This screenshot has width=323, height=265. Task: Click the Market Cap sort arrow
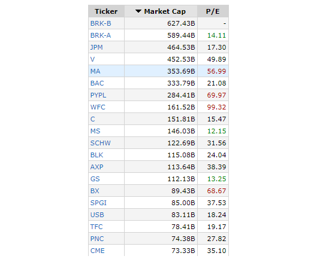coord(138,11)
